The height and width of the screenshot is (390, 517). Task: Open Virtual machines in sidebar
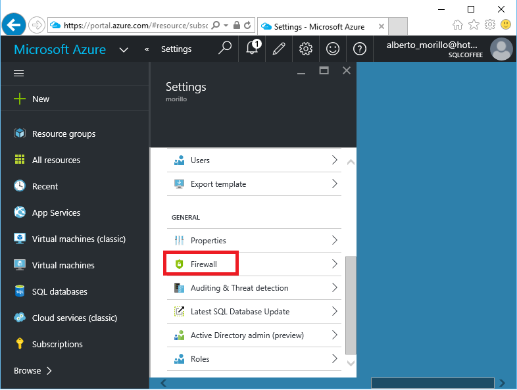(75, 265)
